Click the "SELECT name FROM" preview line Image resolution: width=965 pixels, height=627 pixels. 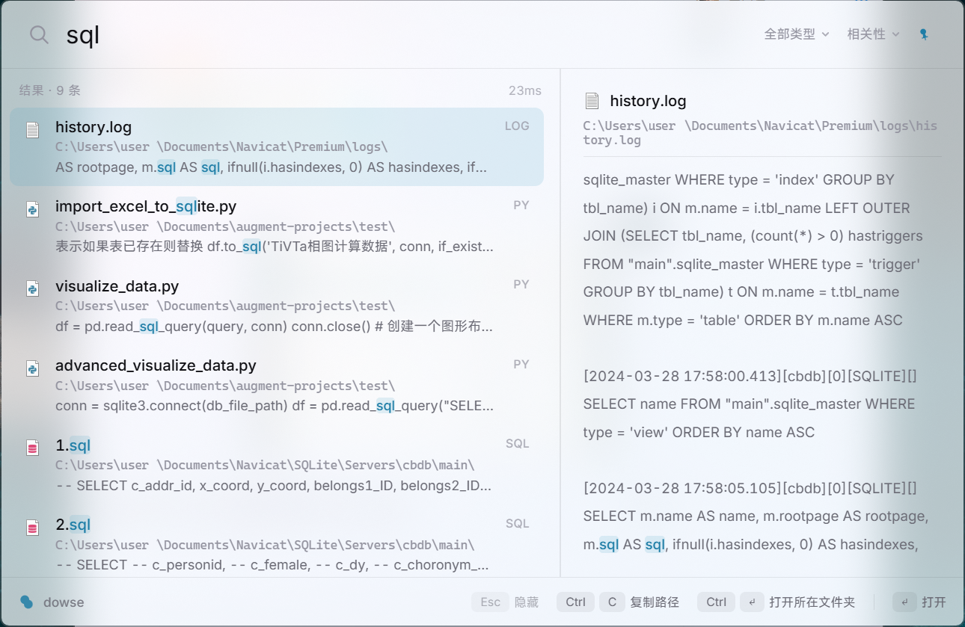click(x=749, y=404)
